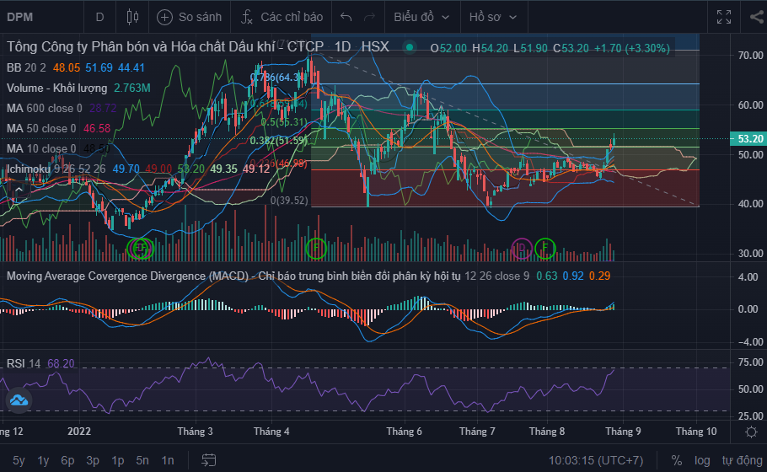Select the Ichimoku 9 26 52 26 legend
Screen dimensions: 767x472
[56, 169]
